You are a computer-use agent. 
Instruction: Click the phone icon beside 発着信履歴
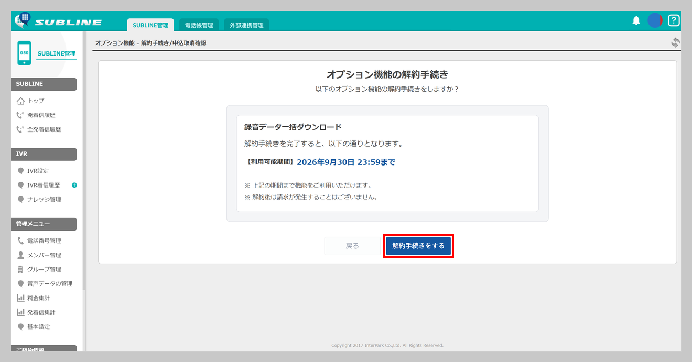[x=20, y=115]
